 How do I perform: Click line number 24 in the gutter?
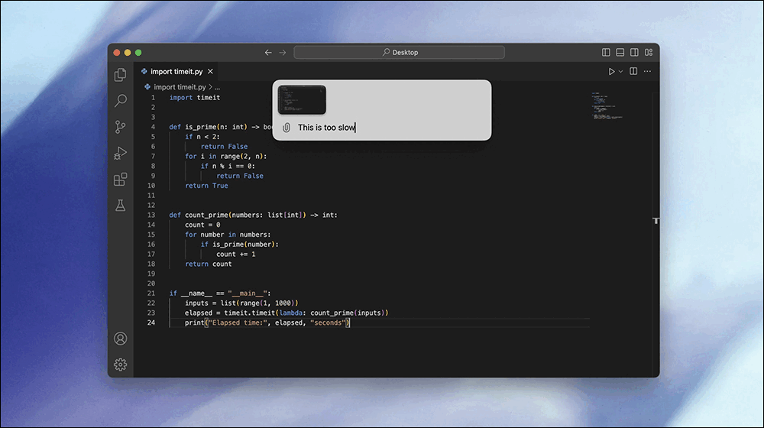(x=151, y=323)
